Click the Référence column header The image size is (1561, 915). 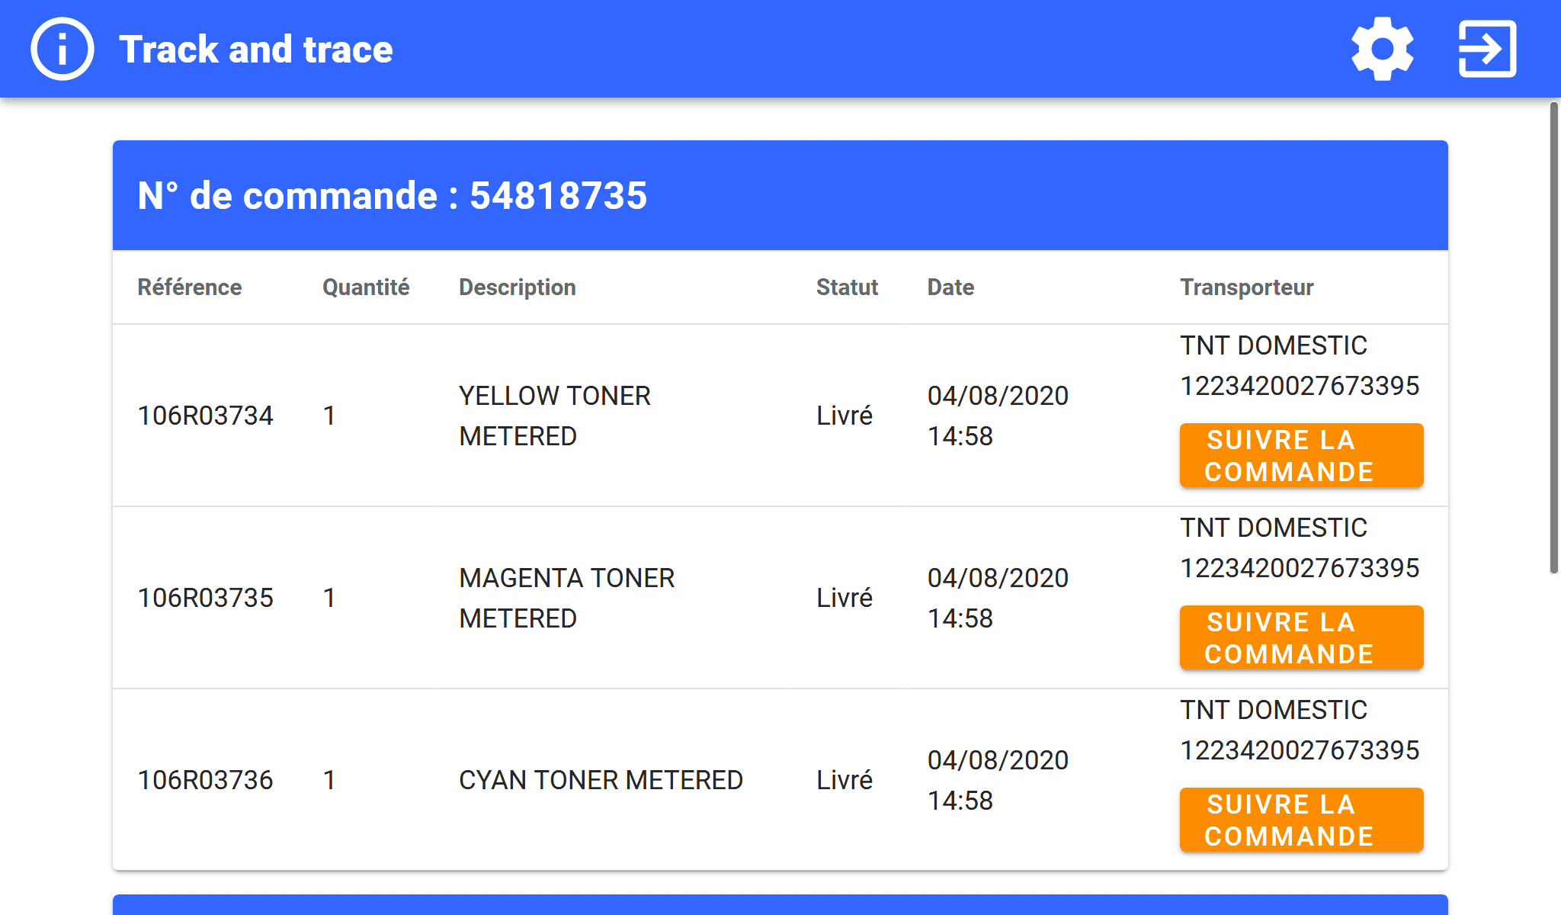pyautogui.click(x=189, y=287)
